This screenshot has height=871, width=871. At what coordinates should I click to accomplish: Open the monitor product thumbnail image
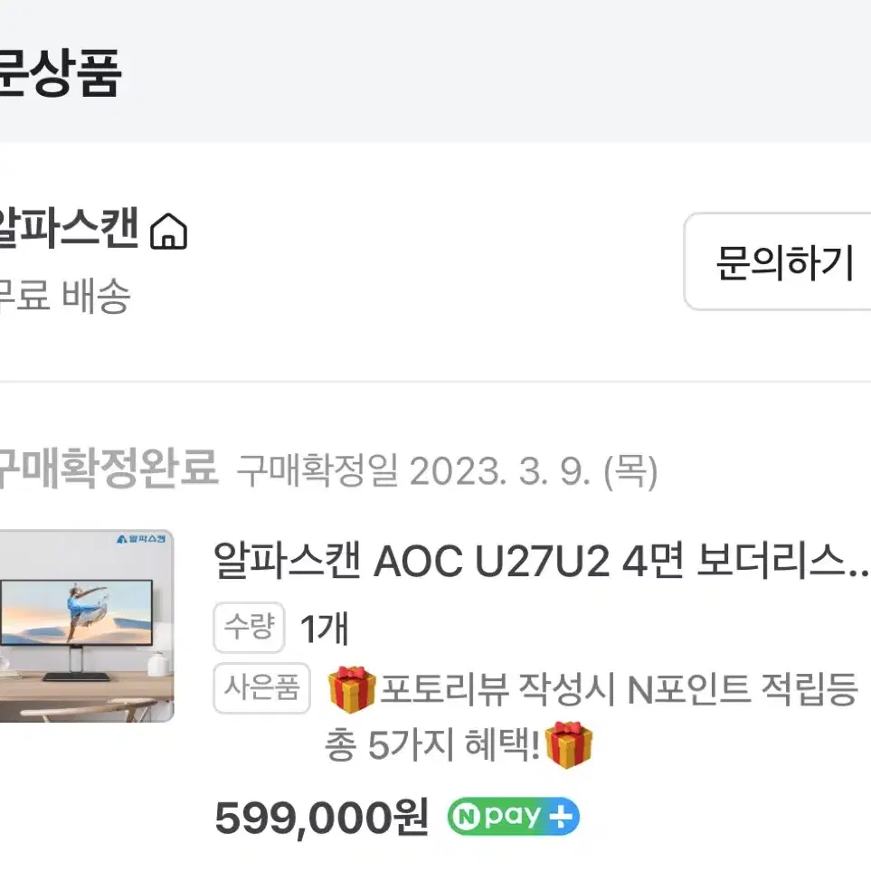(87, 626)
